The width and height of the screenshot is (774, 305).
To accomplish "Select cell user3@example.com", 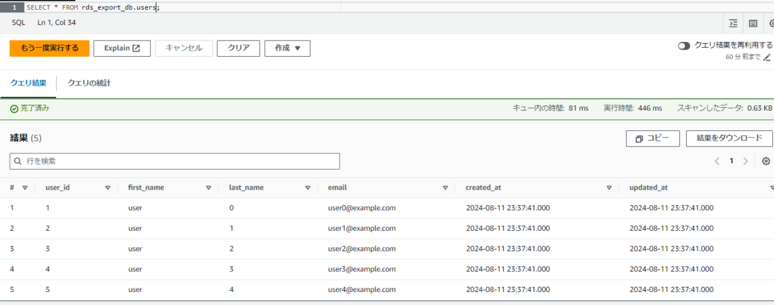I will [x=362, y=270].
